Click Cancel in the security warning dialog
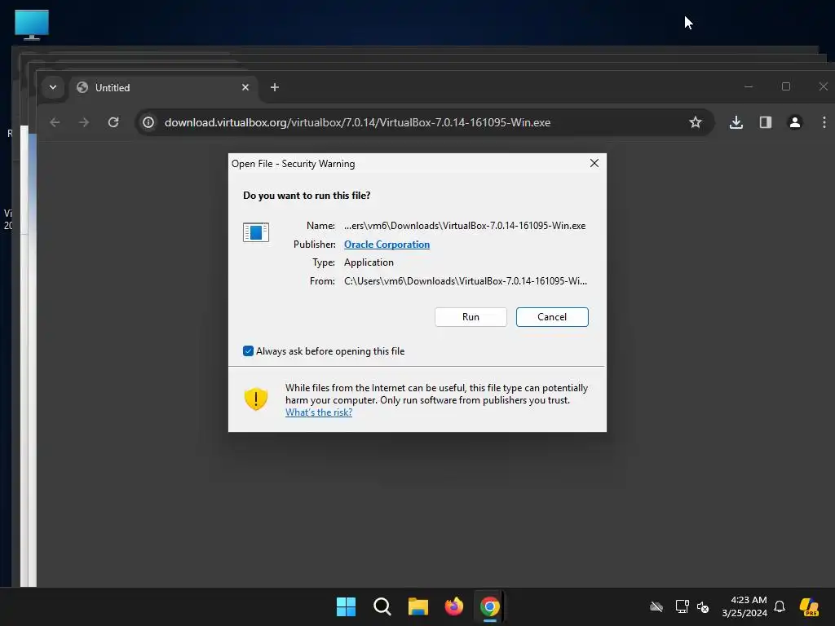 pos(552,317)
